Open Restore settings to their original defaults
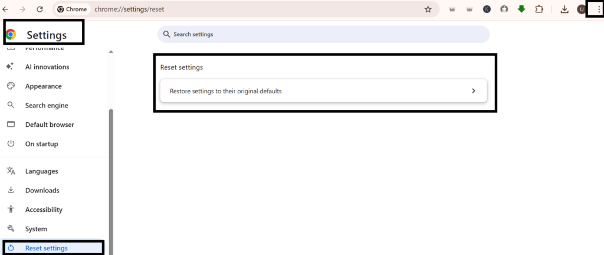Image resolution: width=604 pixels, height=255 pixels. [x=324, y=91]
